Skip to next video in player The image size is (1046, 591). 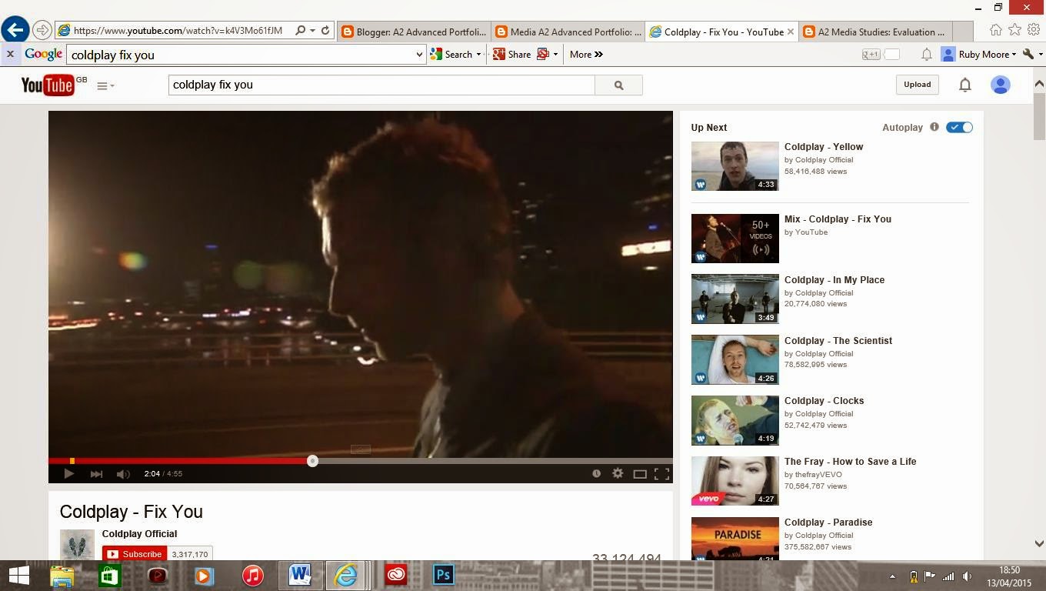(x=96, y=474)
